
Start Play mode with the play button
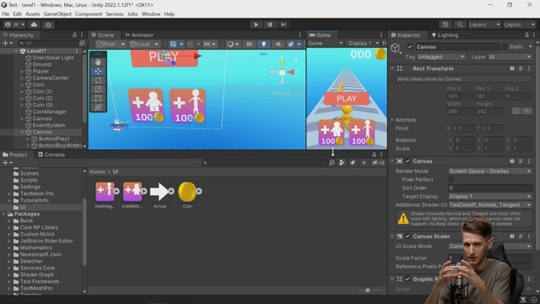pos(256,24)
